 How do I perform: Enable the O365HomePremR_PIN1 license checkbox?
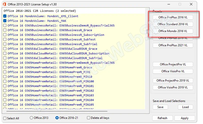(x=5, y=72)
